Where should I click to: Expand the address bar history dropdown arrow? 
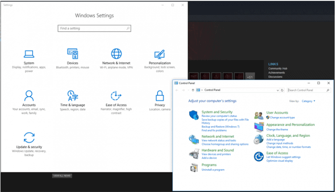pyautogui.click(x=278, y=90)
